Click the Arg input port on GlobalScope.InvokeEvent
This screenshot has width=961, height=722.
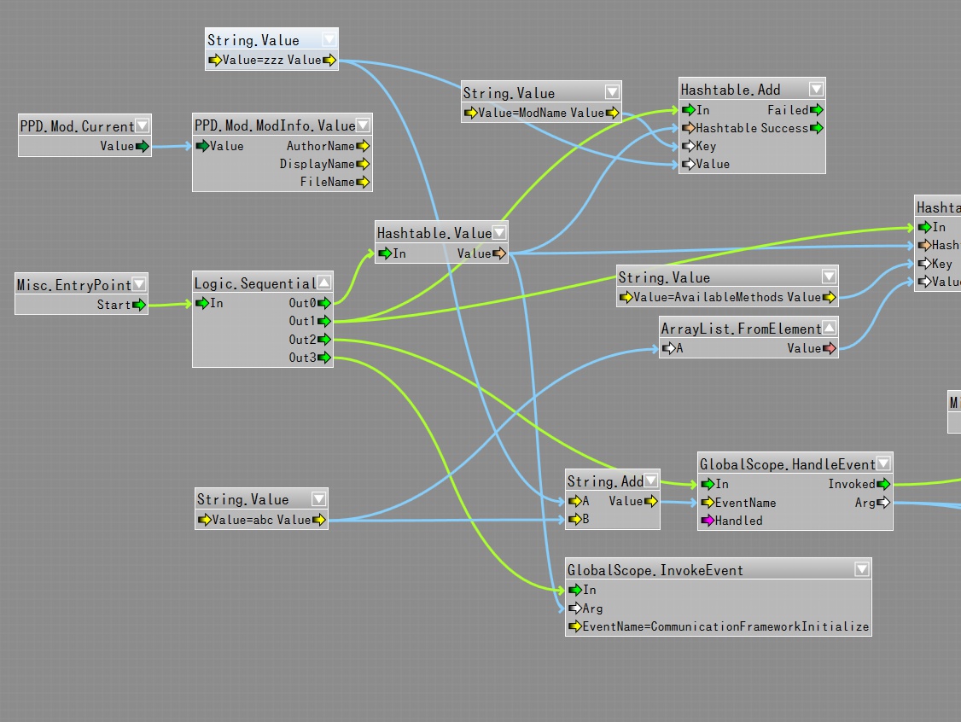pyautogui.click(x=574, y=608)
